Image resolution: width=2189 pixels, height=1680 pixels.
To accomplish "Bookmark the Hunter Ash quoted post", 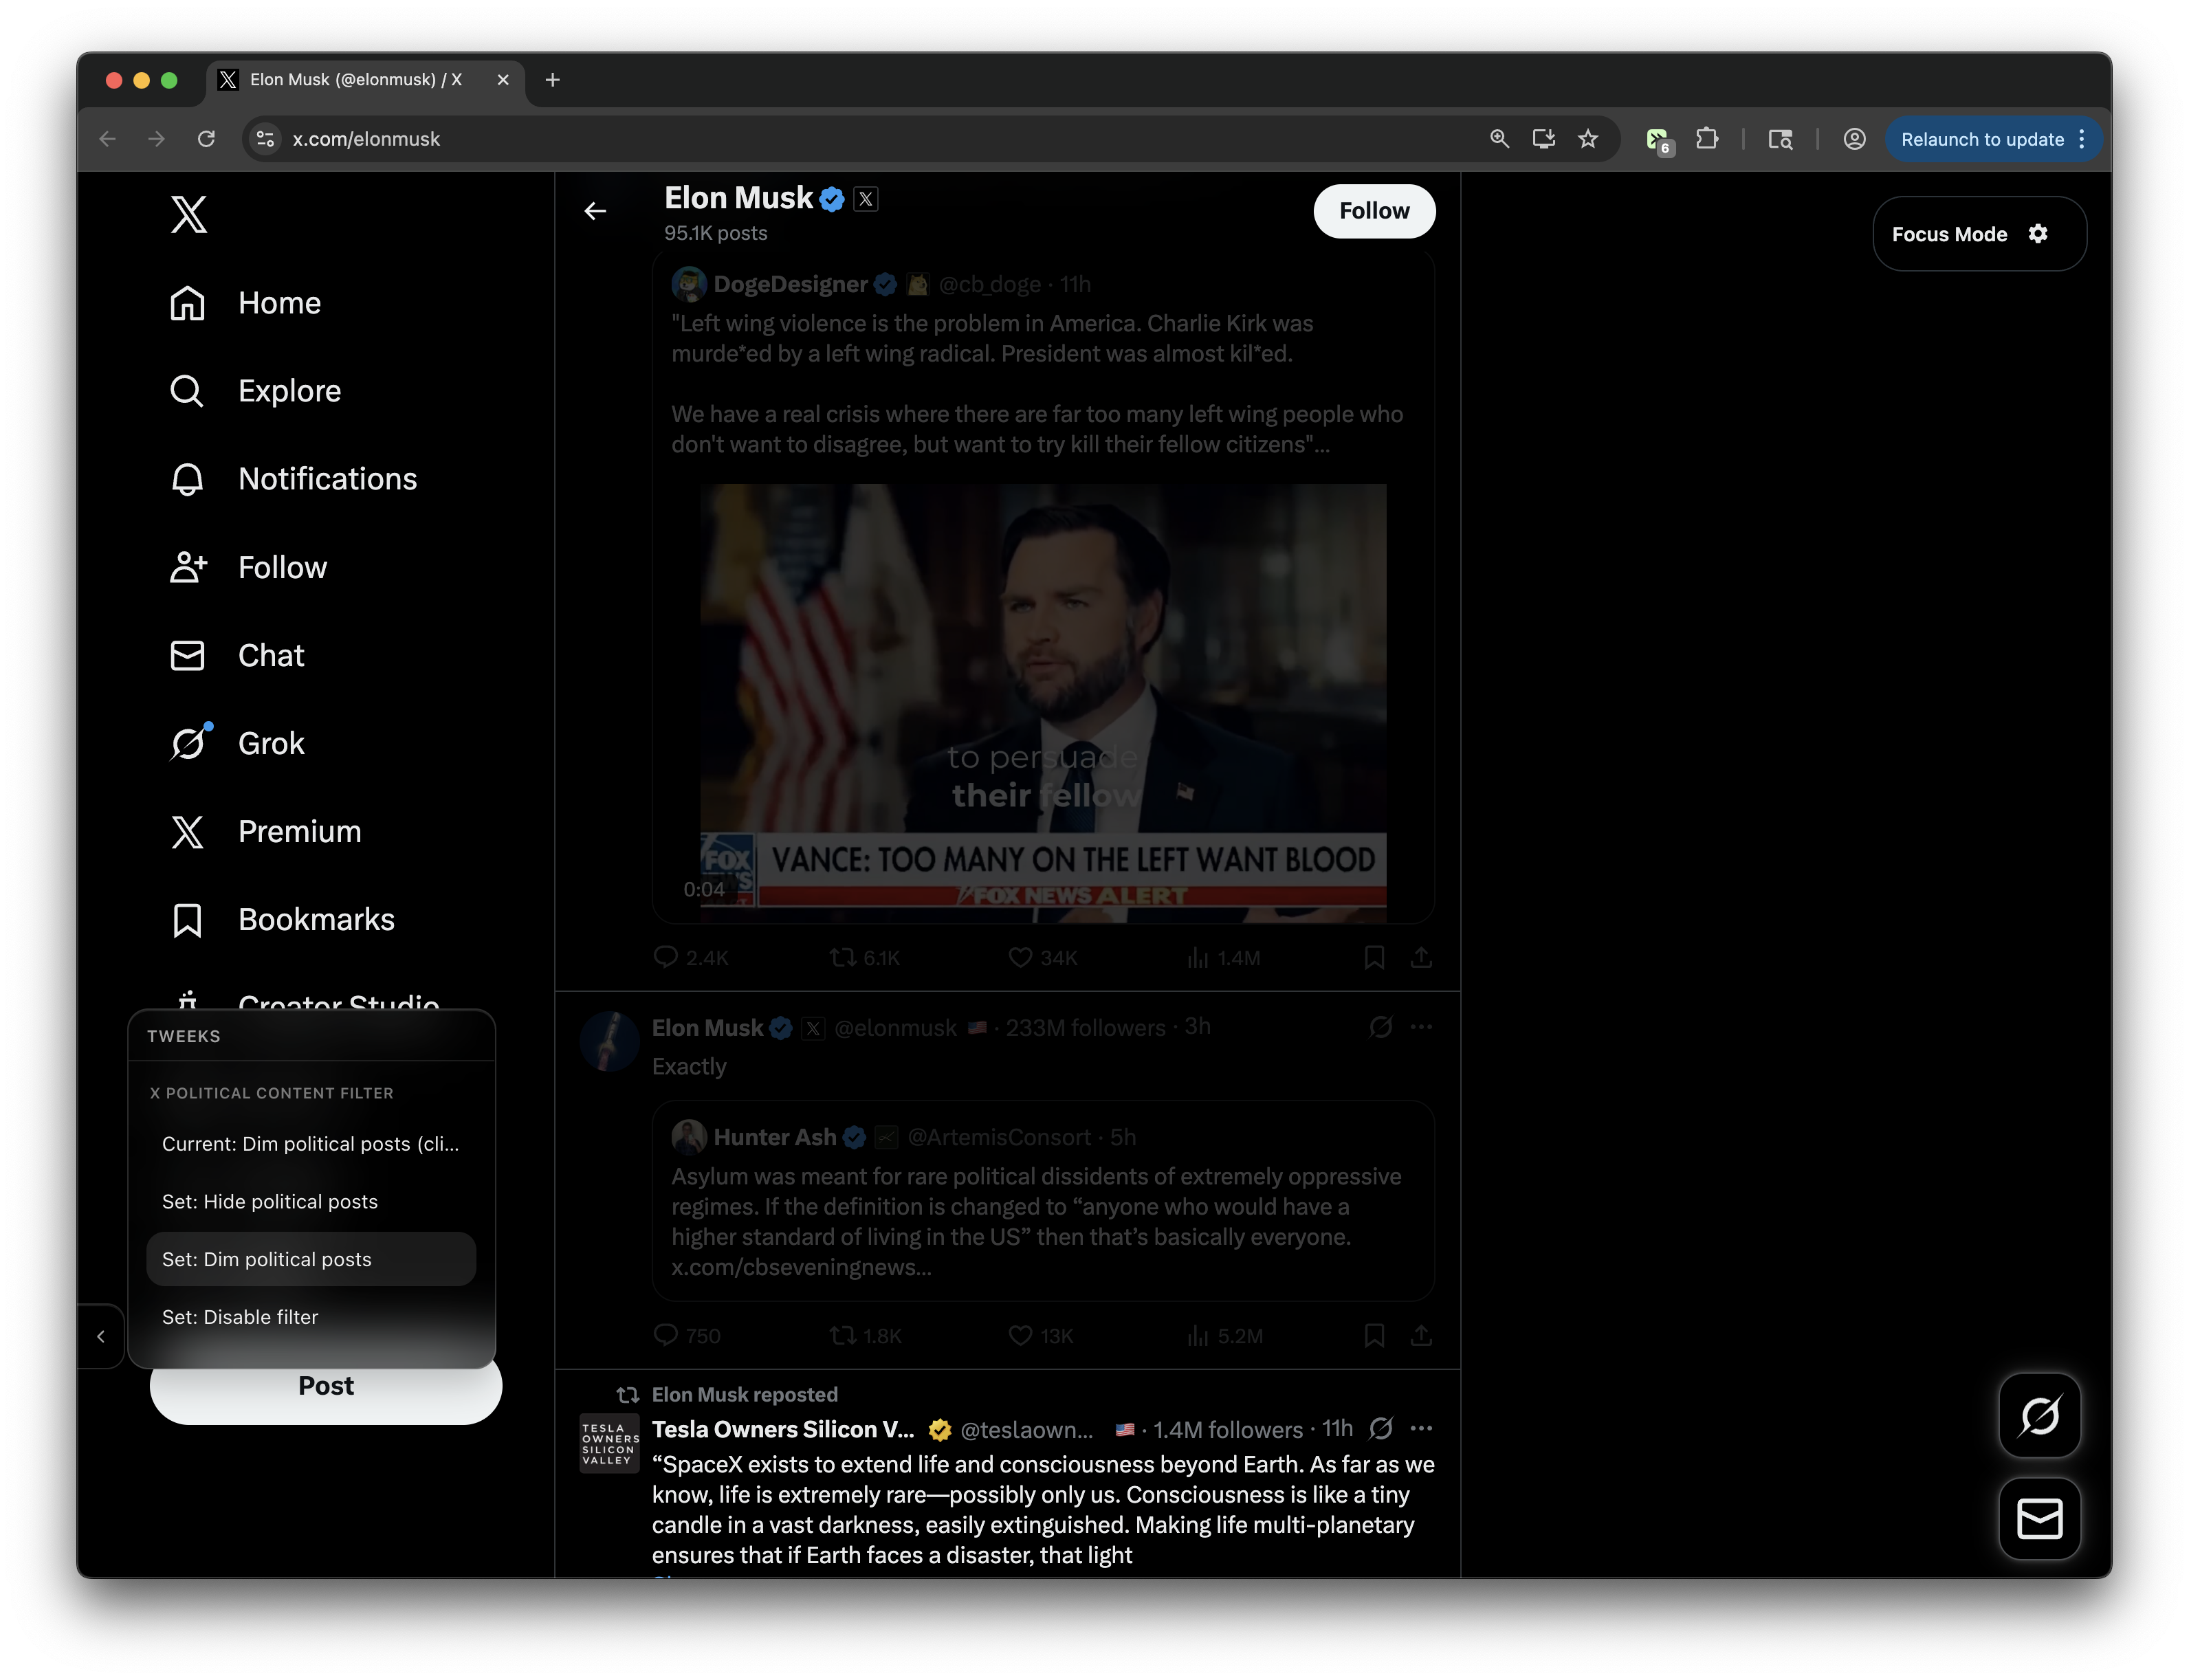I will pyautogui.click(x=1374, y=1335).
